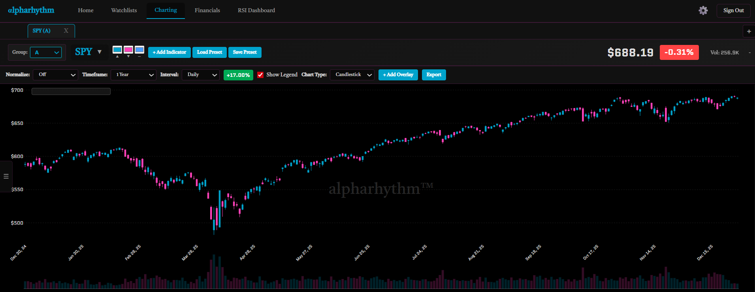
Task: Open the Chart Type Candlestick dropdown
Action: pyautogui.click(x=352, y=75)
